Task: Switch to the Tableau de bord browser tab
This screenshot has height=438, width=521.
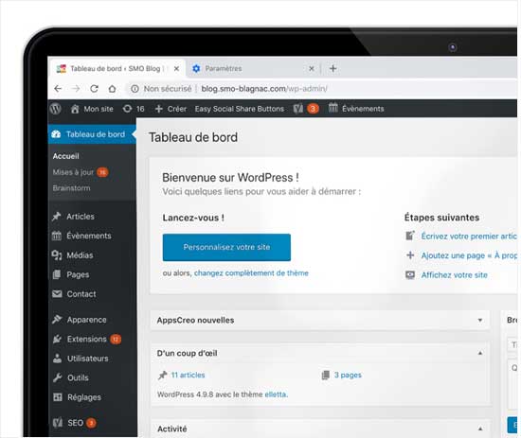Action: (117, 69)
